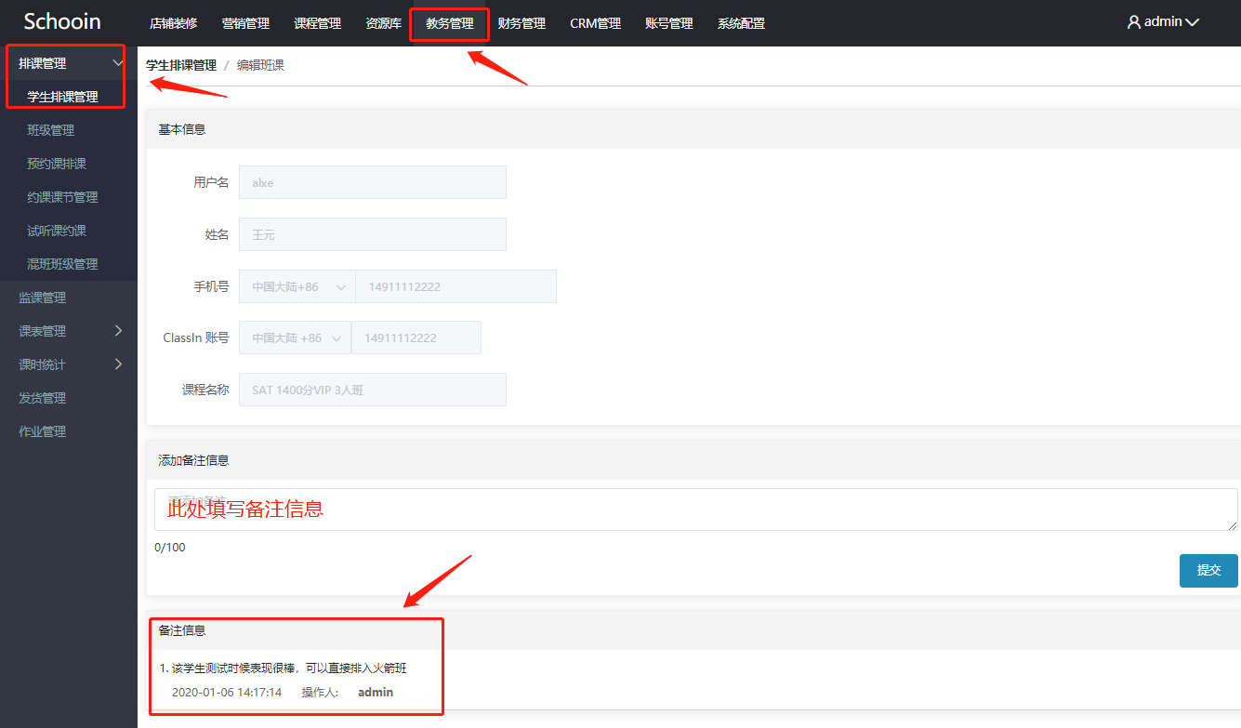Click the 手机号 number field

click(455, 286)
